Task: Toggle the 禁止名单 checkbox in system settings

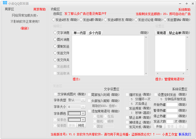Action: coord(127,117)
